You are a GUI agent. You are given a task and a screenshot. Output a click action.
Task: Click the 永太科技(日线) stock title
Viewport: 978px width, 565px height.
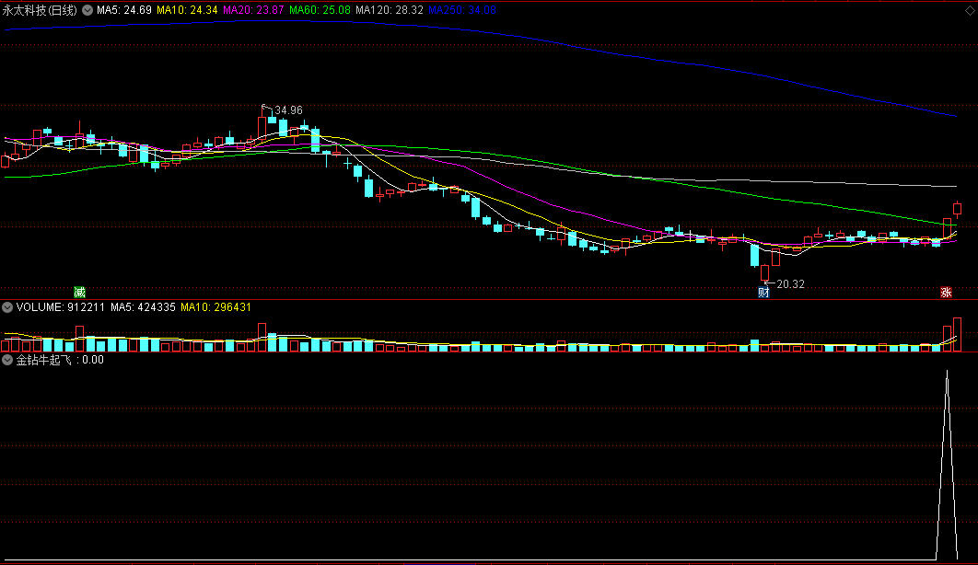[x=40, y=10]
